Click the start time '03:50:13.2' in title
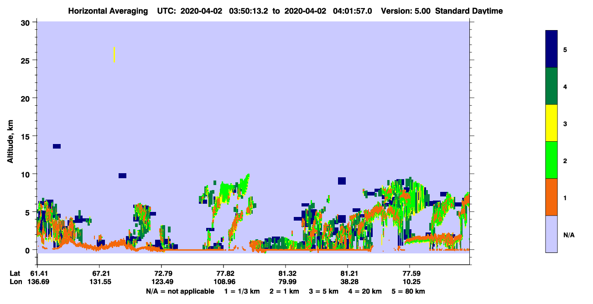Screen dimensions: 593x304 click(x=250, y=11)
